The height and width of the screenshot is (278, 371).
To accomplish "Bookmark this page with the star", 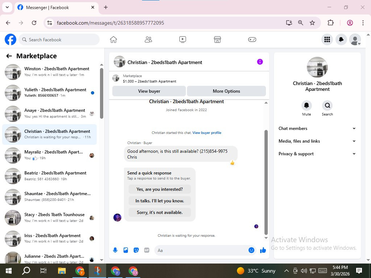I will click(312, 23).
